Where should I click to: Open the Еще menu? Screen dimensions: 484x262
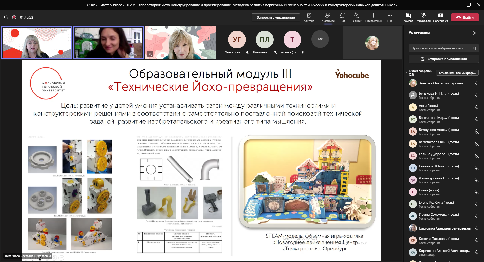tap(389, 17)
